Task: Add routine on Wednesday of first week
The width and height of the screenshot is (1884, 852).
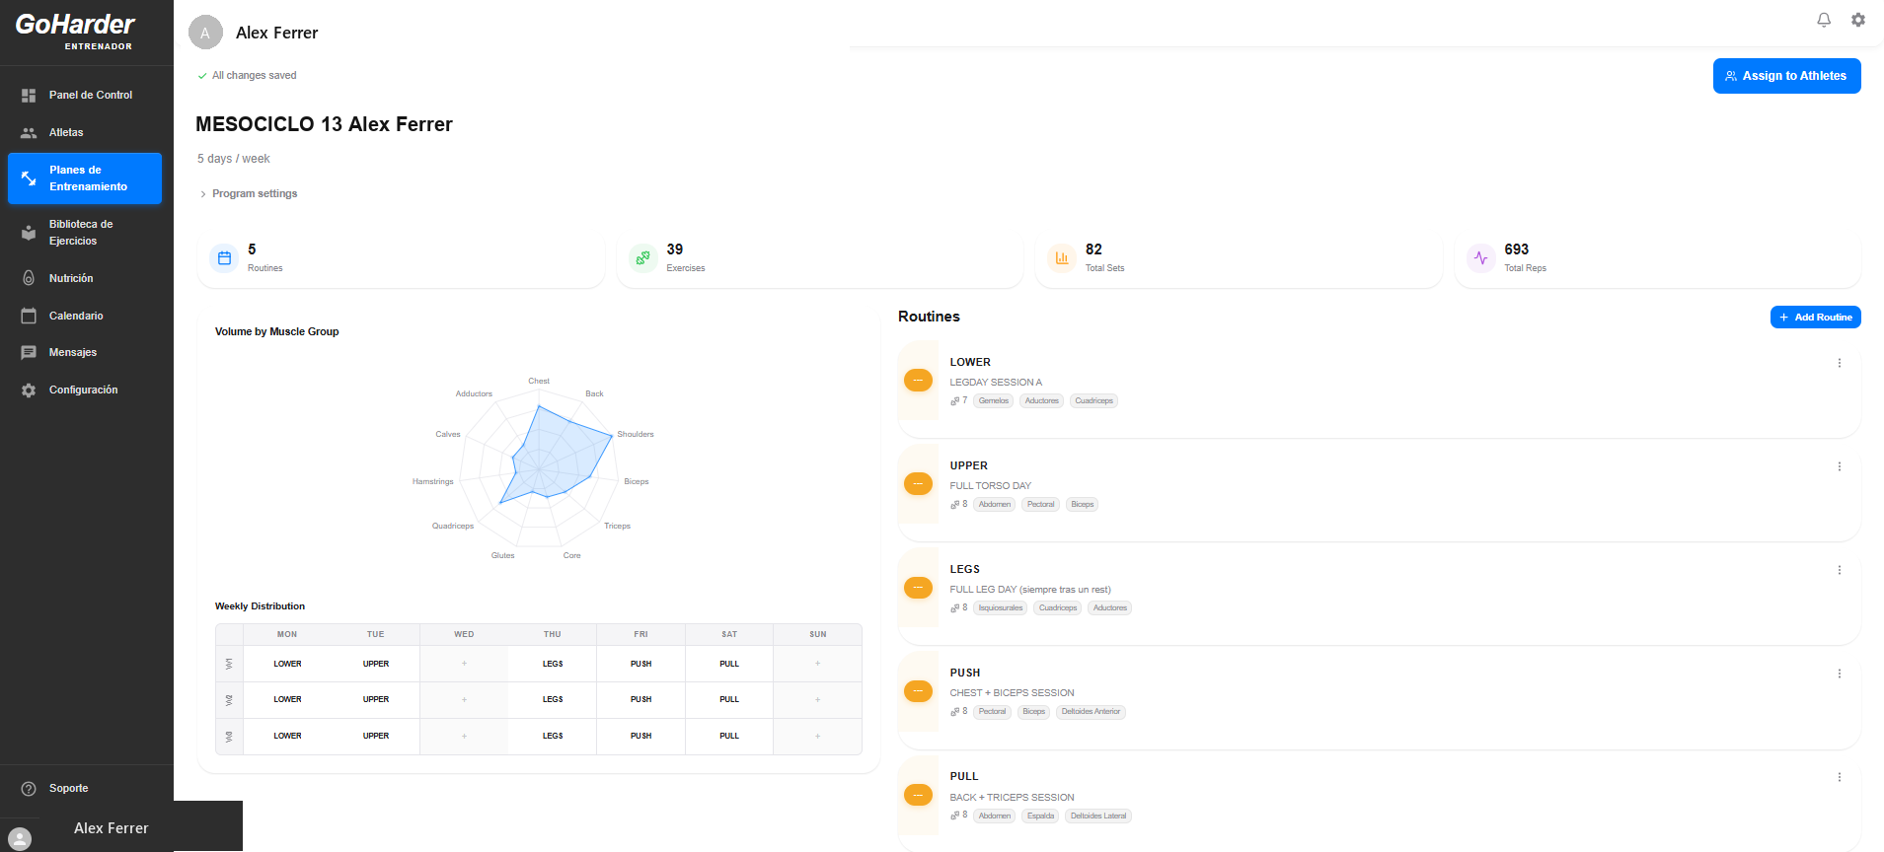Action: coord(464,664)
